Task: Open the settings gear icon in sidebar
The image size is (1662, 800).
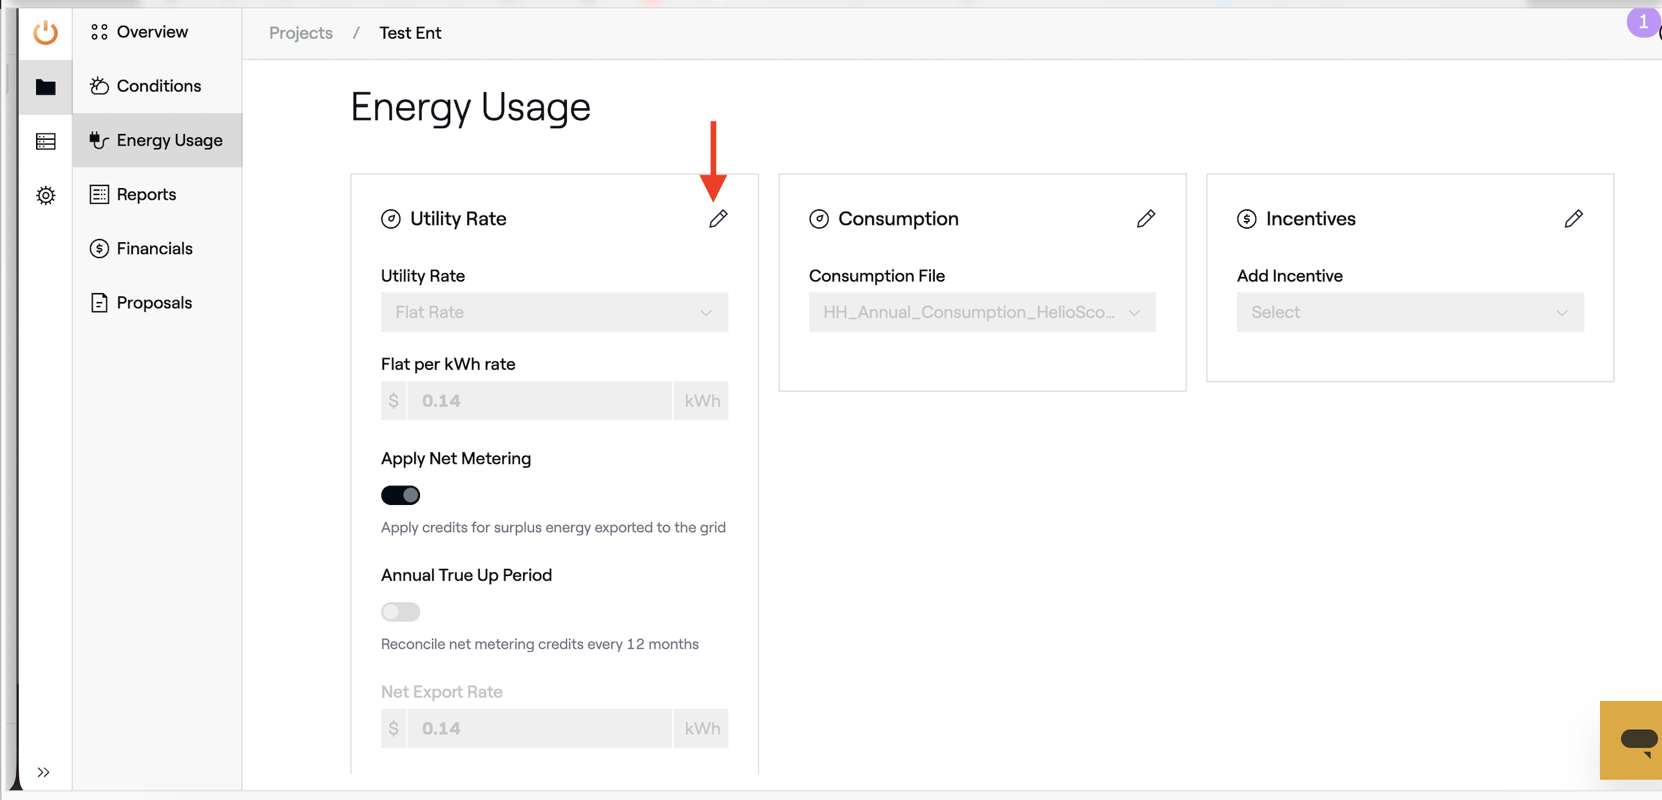Action: click(45, 195)
